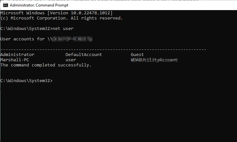
Task: Click the blurred account name beneath Guest
Action: [154, 60]
